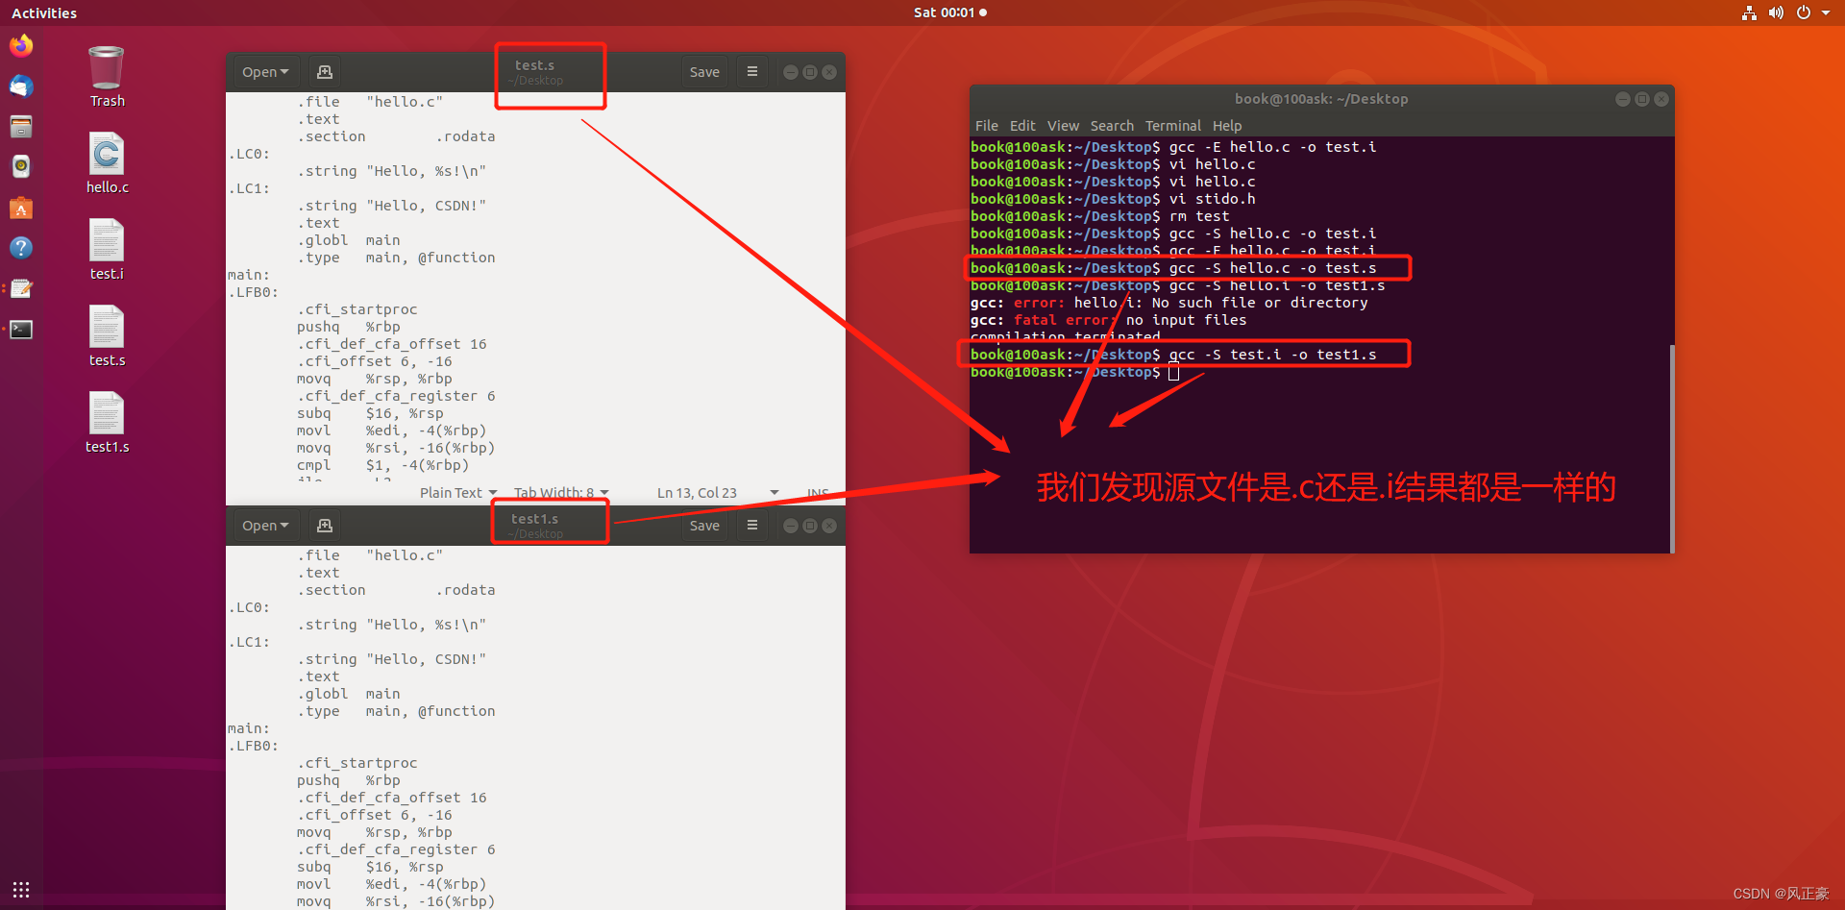The image size is (1845, 910).
Task: Save the test.s document
Action: tap(704, 72)
